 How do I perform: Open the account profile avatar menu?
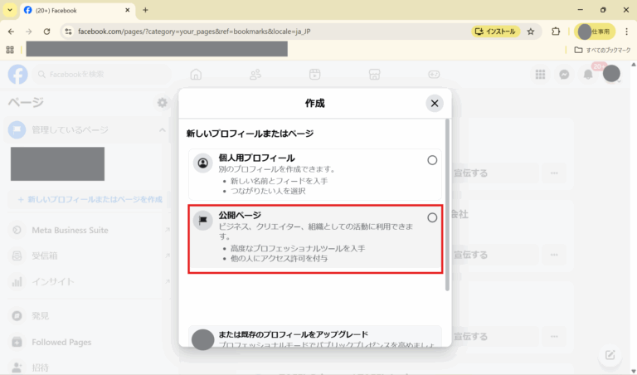coord(611,74)
